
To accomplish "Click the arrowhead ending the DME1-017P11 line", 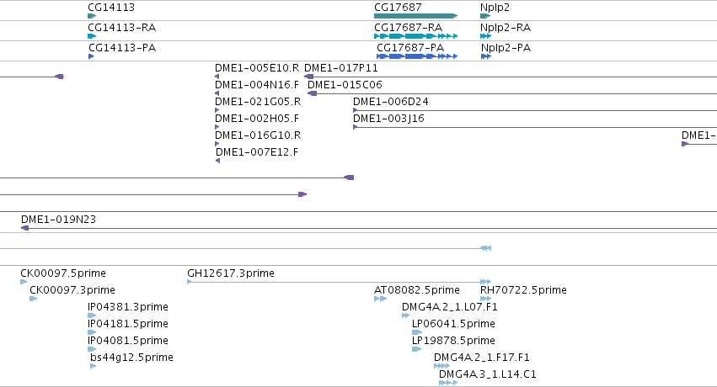I will click(308, 77).
